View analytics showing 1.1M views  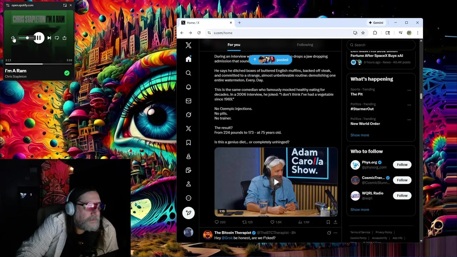303,222
